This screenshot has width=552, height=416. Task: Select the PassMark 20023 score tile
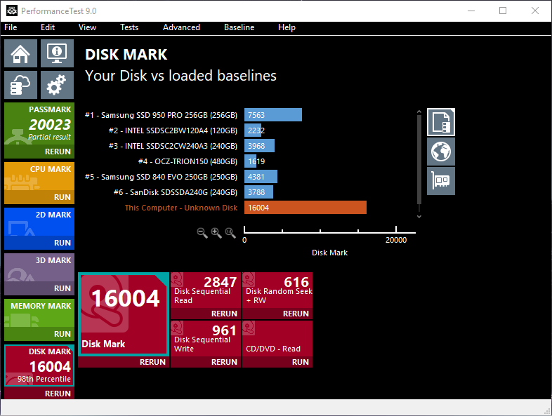39,123
